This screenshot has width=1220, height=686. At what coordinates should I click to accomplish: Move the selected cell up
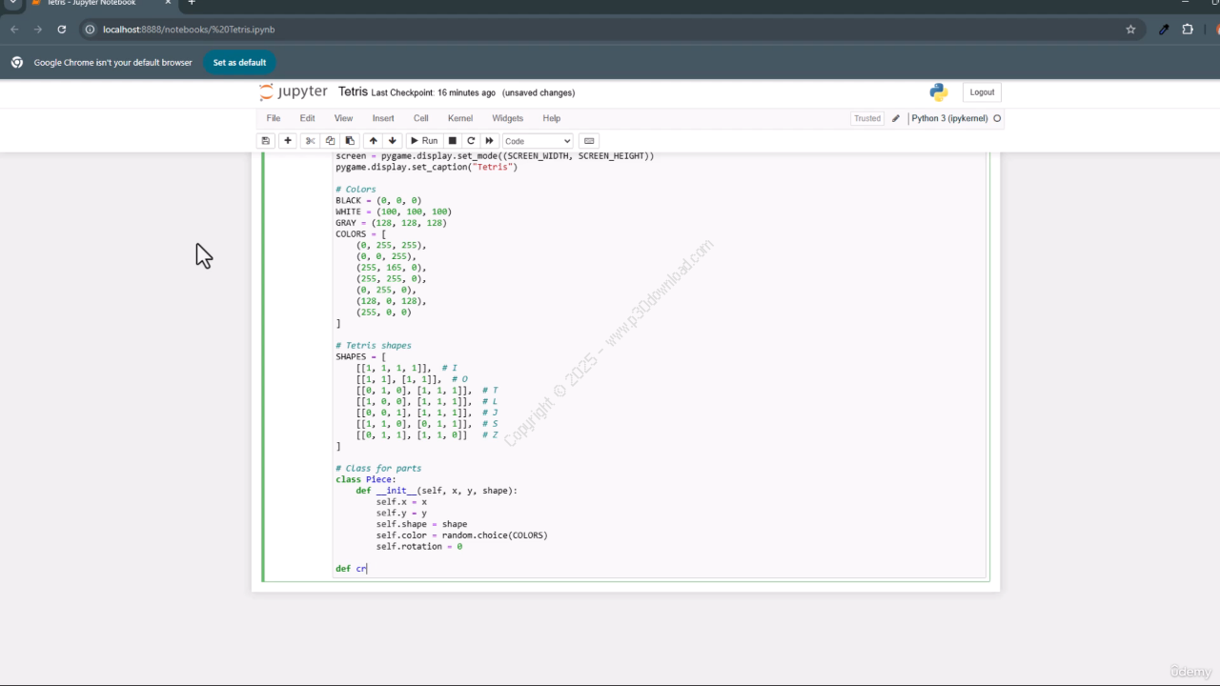click(x=374, y=141)
